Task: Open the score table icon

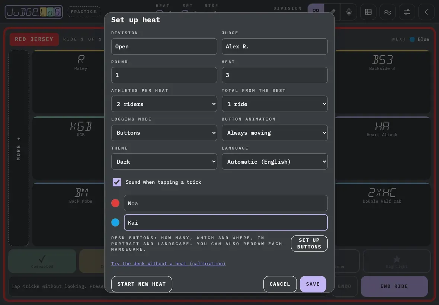Action: coord(368,12)
